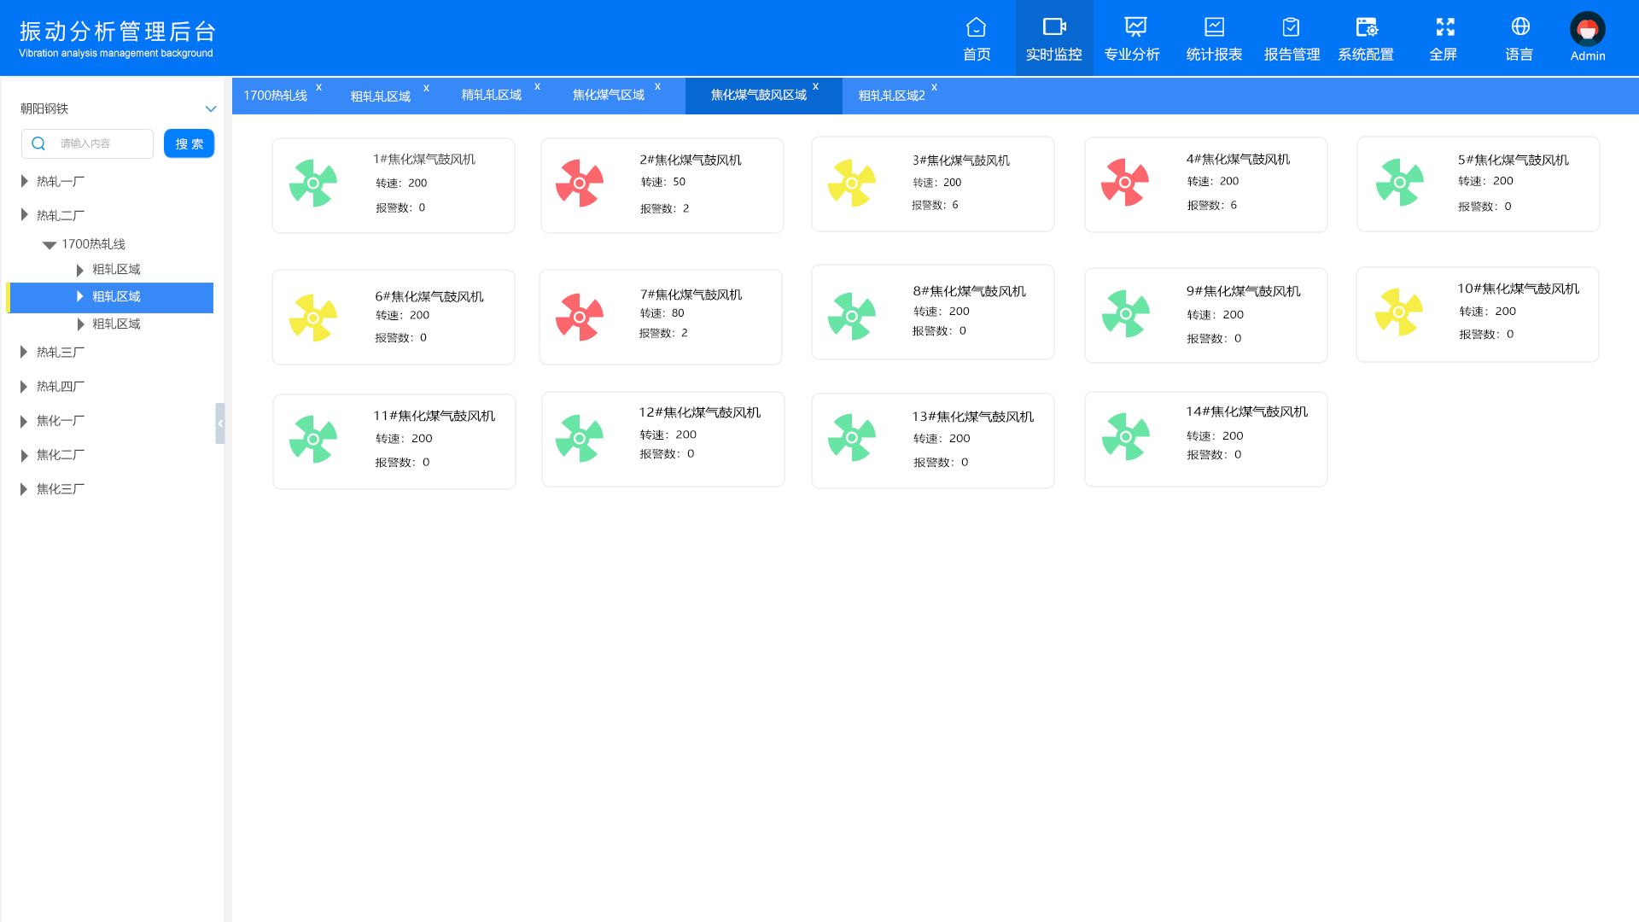Open 专业分析 chart icon
Image resolution: width=1639 pixels, height=922 pixels.
coord(1135,27)
